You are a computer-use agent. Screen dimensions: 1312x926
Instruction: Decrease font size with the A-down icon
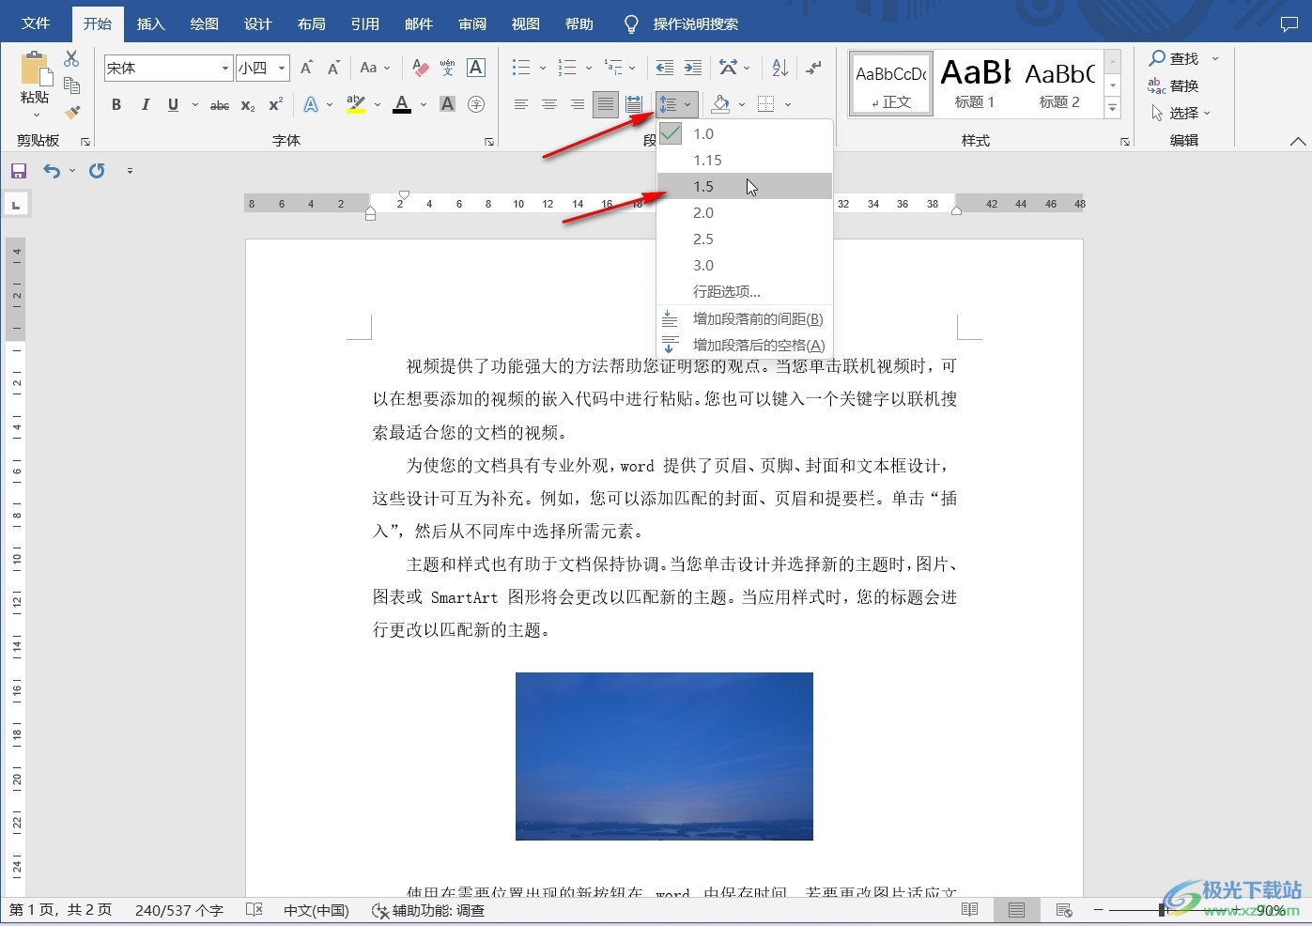pos(333,68)
